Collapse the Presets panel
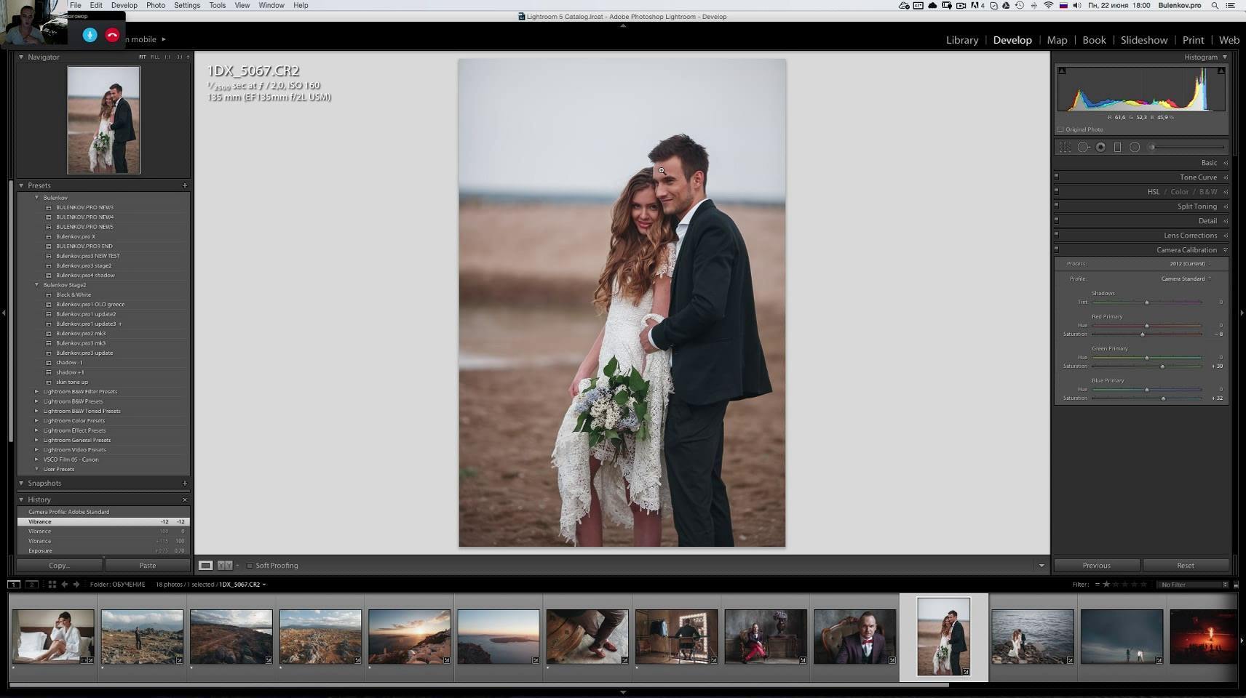The width and height of the screenshot is (1246, 698). pyautogui.click(x=21, y=185)
